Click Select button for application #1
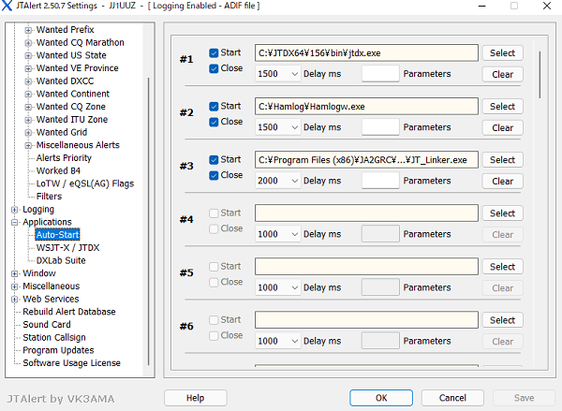The image size is (562, 411). pyautogui.click(x=502, y=53)
